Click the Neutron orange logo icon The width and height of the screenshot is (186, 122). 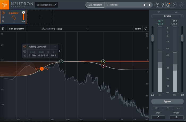(x=5, y=5)
